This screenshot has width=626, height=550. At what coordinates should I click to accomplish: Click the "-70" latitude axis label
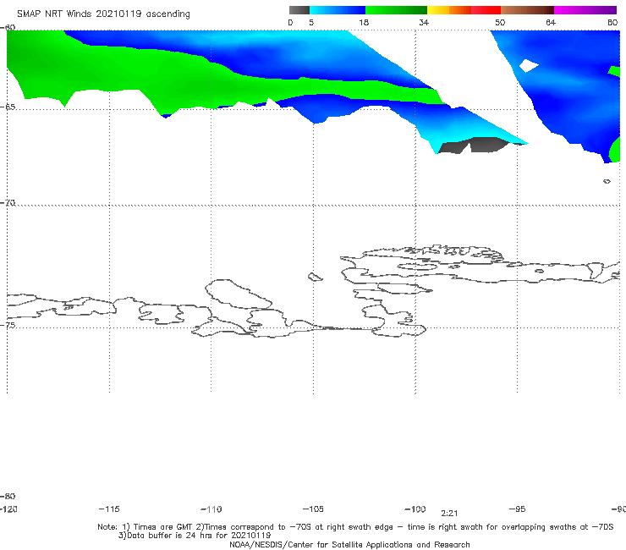(x=8, y=203)
